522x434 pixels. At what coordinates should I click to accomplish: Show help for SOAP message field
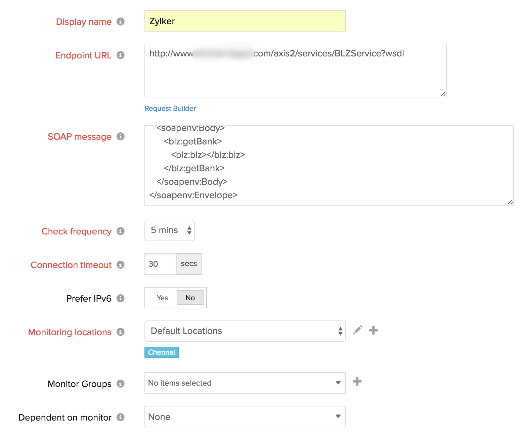120,136
